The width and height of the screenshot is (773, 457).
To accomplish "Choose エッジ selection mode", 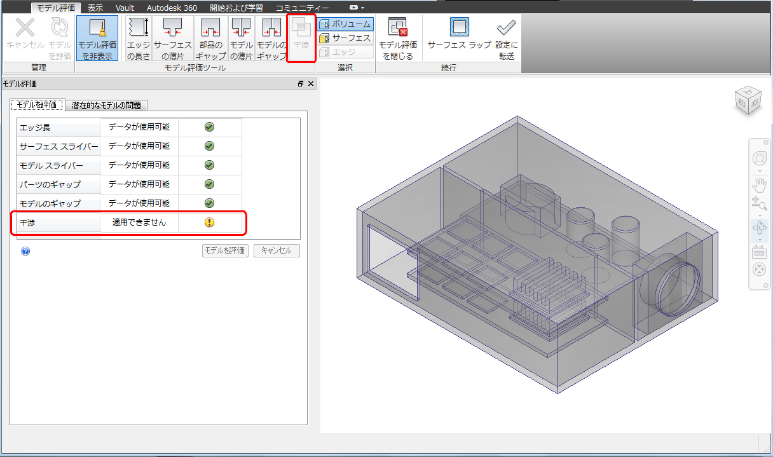I will (345, 52).
